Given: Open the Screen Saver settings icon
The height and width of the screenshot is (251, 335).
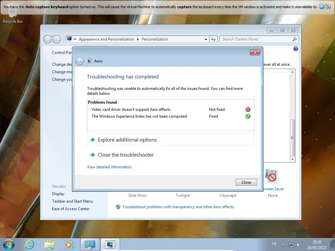Looking at the screenshot, I should coord(272,177).
